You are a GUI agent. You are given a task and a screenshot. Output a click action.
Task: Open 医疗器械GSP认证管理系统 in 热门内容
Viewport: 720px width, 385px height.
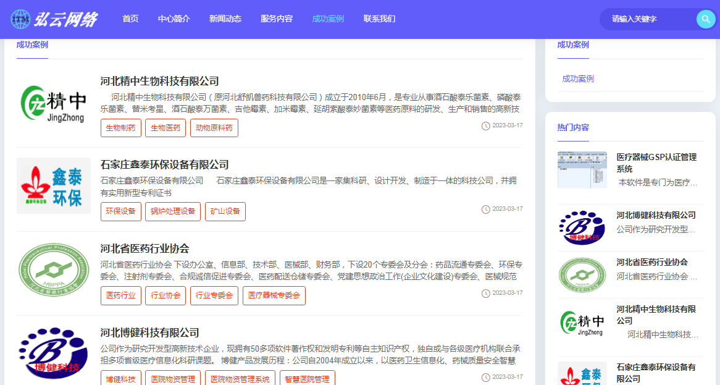656,163
